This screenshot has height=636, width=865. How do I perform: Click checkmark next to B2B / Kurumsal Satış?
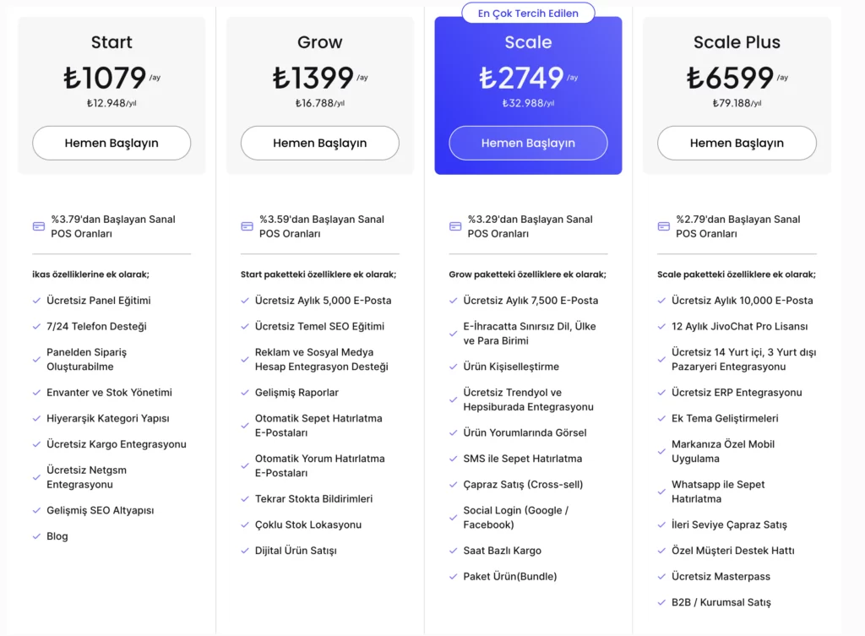click(661, 602)
